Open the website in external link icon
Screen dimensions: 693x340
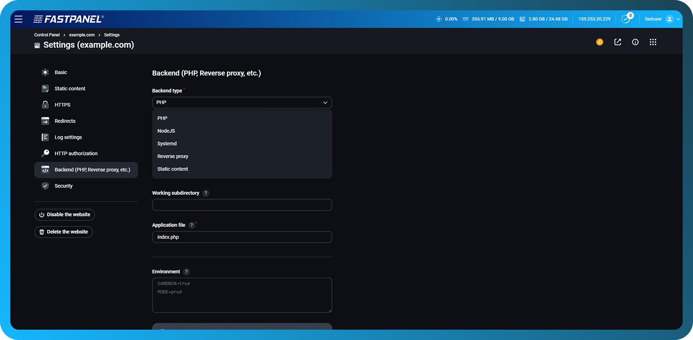(617, 42)
